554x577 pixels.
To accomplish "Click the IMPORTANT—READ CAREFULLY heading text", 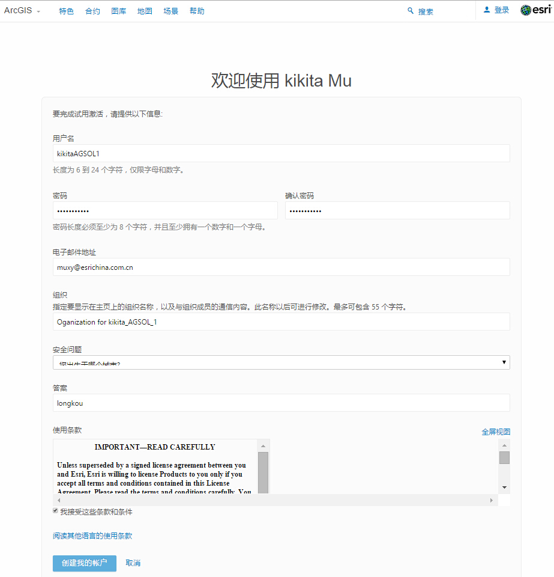I will (x=155, y=447).
